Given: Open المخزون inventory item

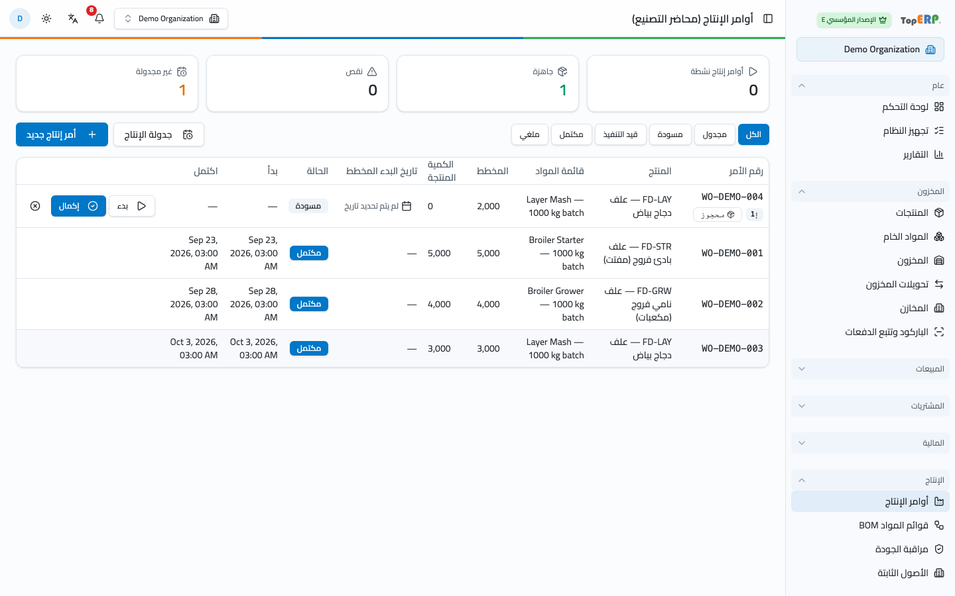Looking at the screenshot, I should [x=870, y=260].
